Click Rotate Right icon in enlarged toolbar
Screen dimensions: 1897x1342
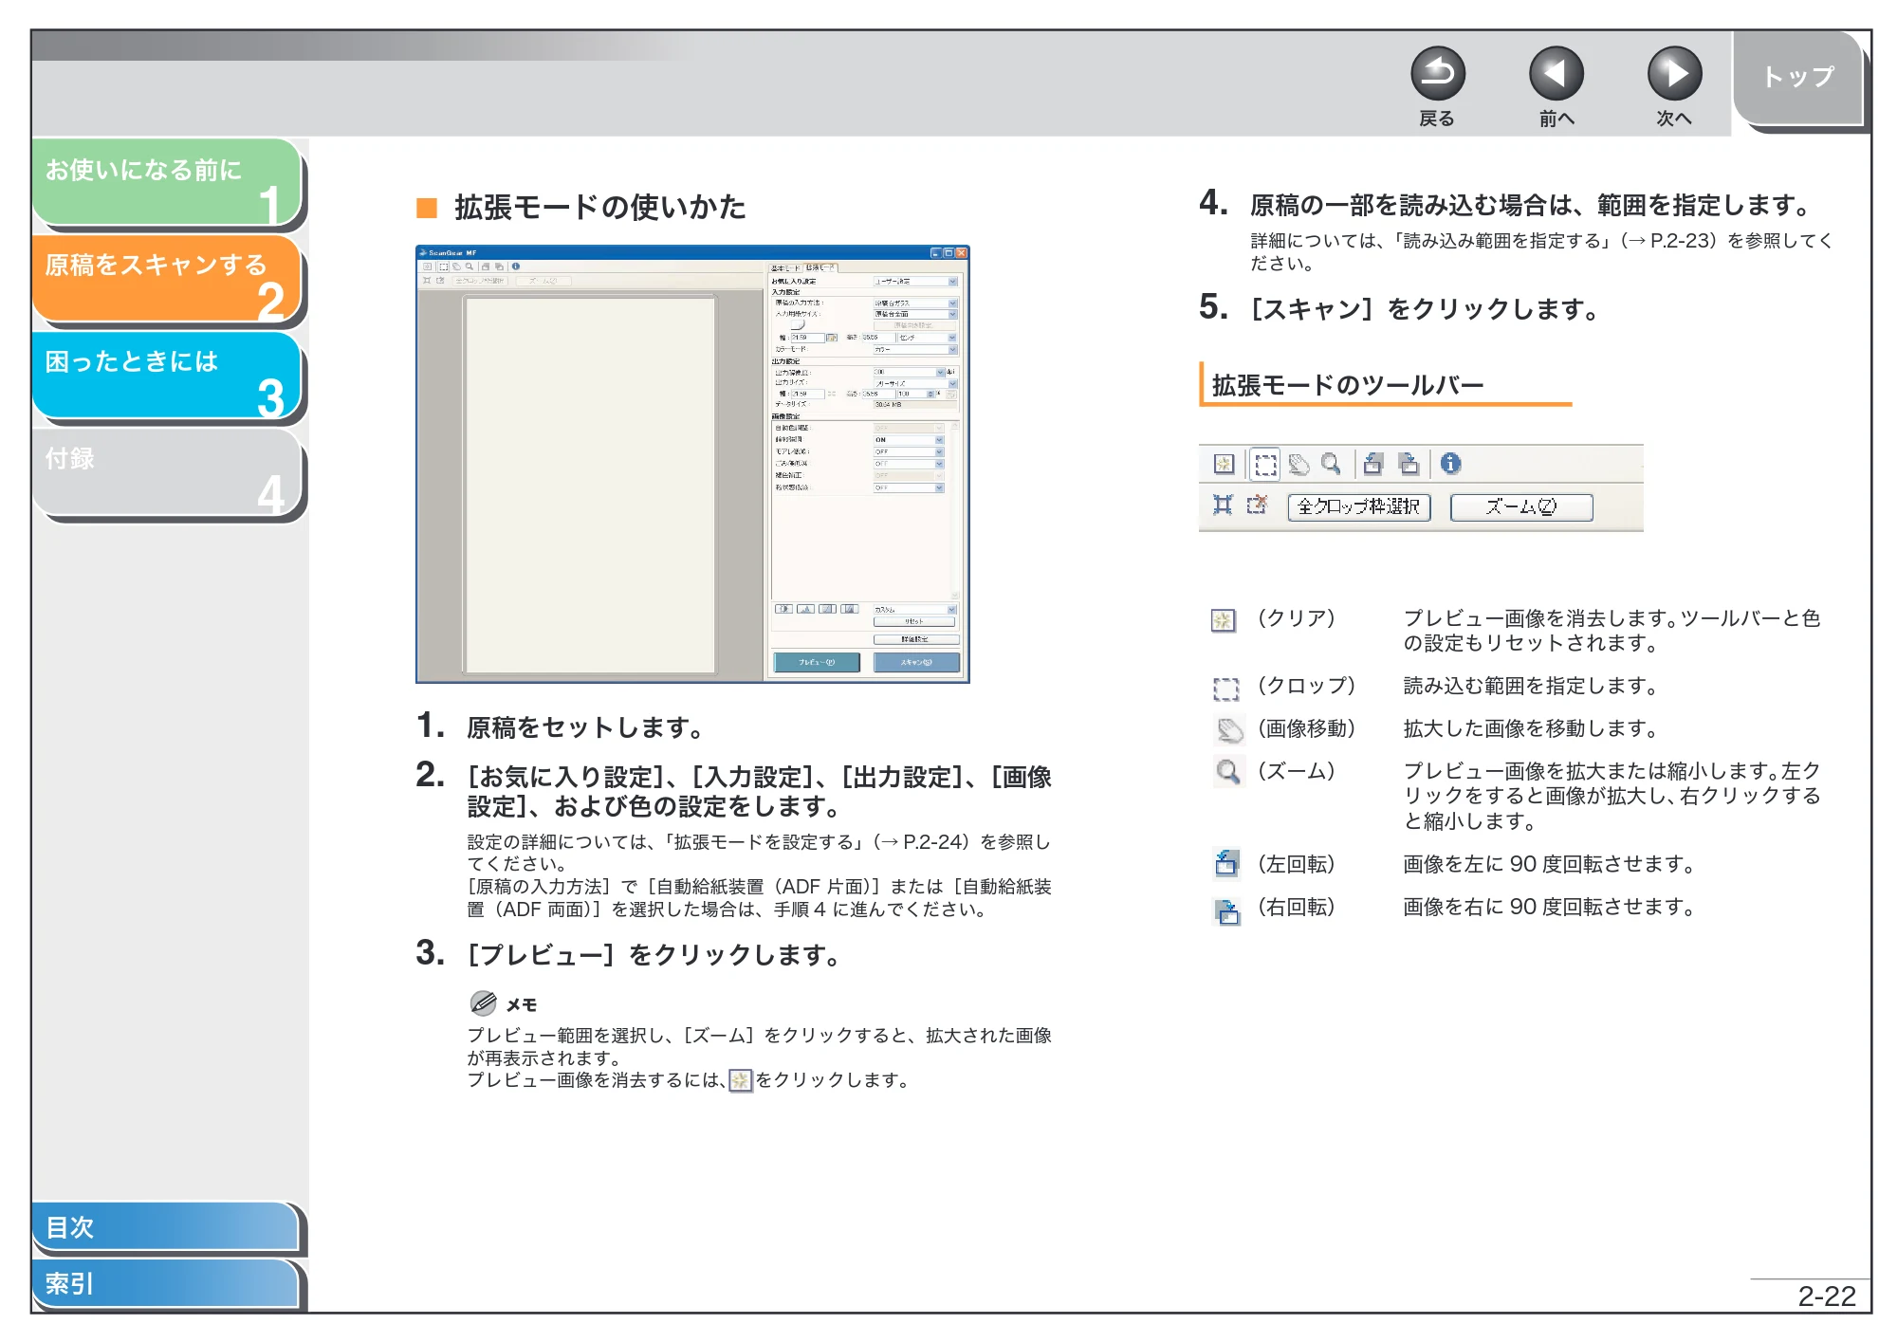[1409, 464]
